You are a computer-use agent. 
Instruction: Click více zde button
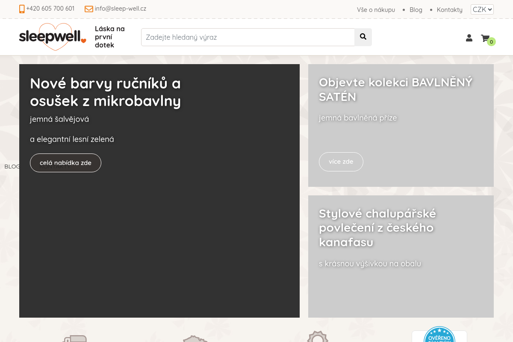click(x=341, y=162)
